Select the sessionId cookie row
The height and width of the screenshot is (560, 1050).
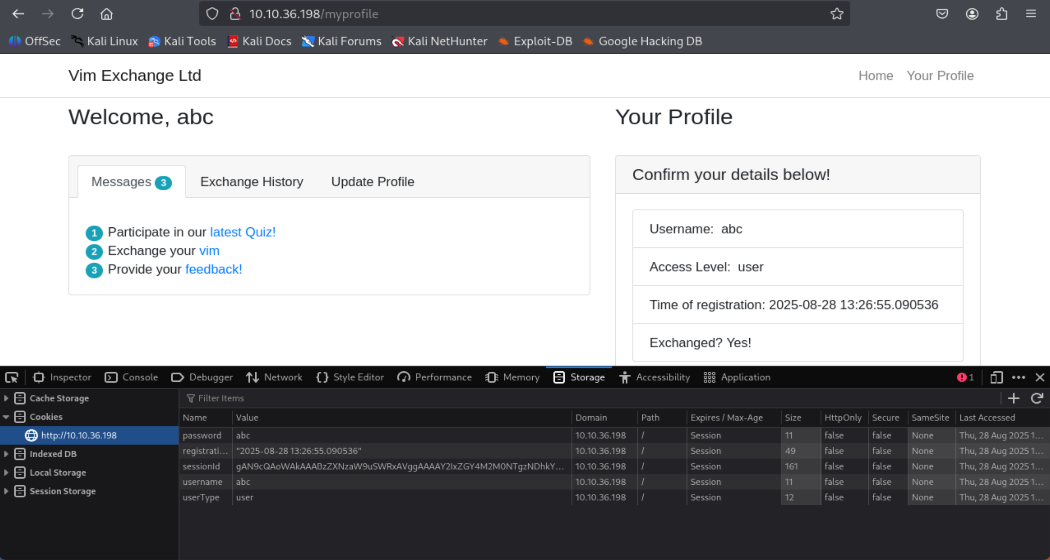pos(399,466)
